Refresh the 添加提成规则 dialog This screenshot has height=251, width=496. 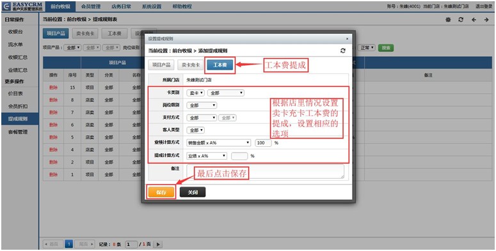343,50
